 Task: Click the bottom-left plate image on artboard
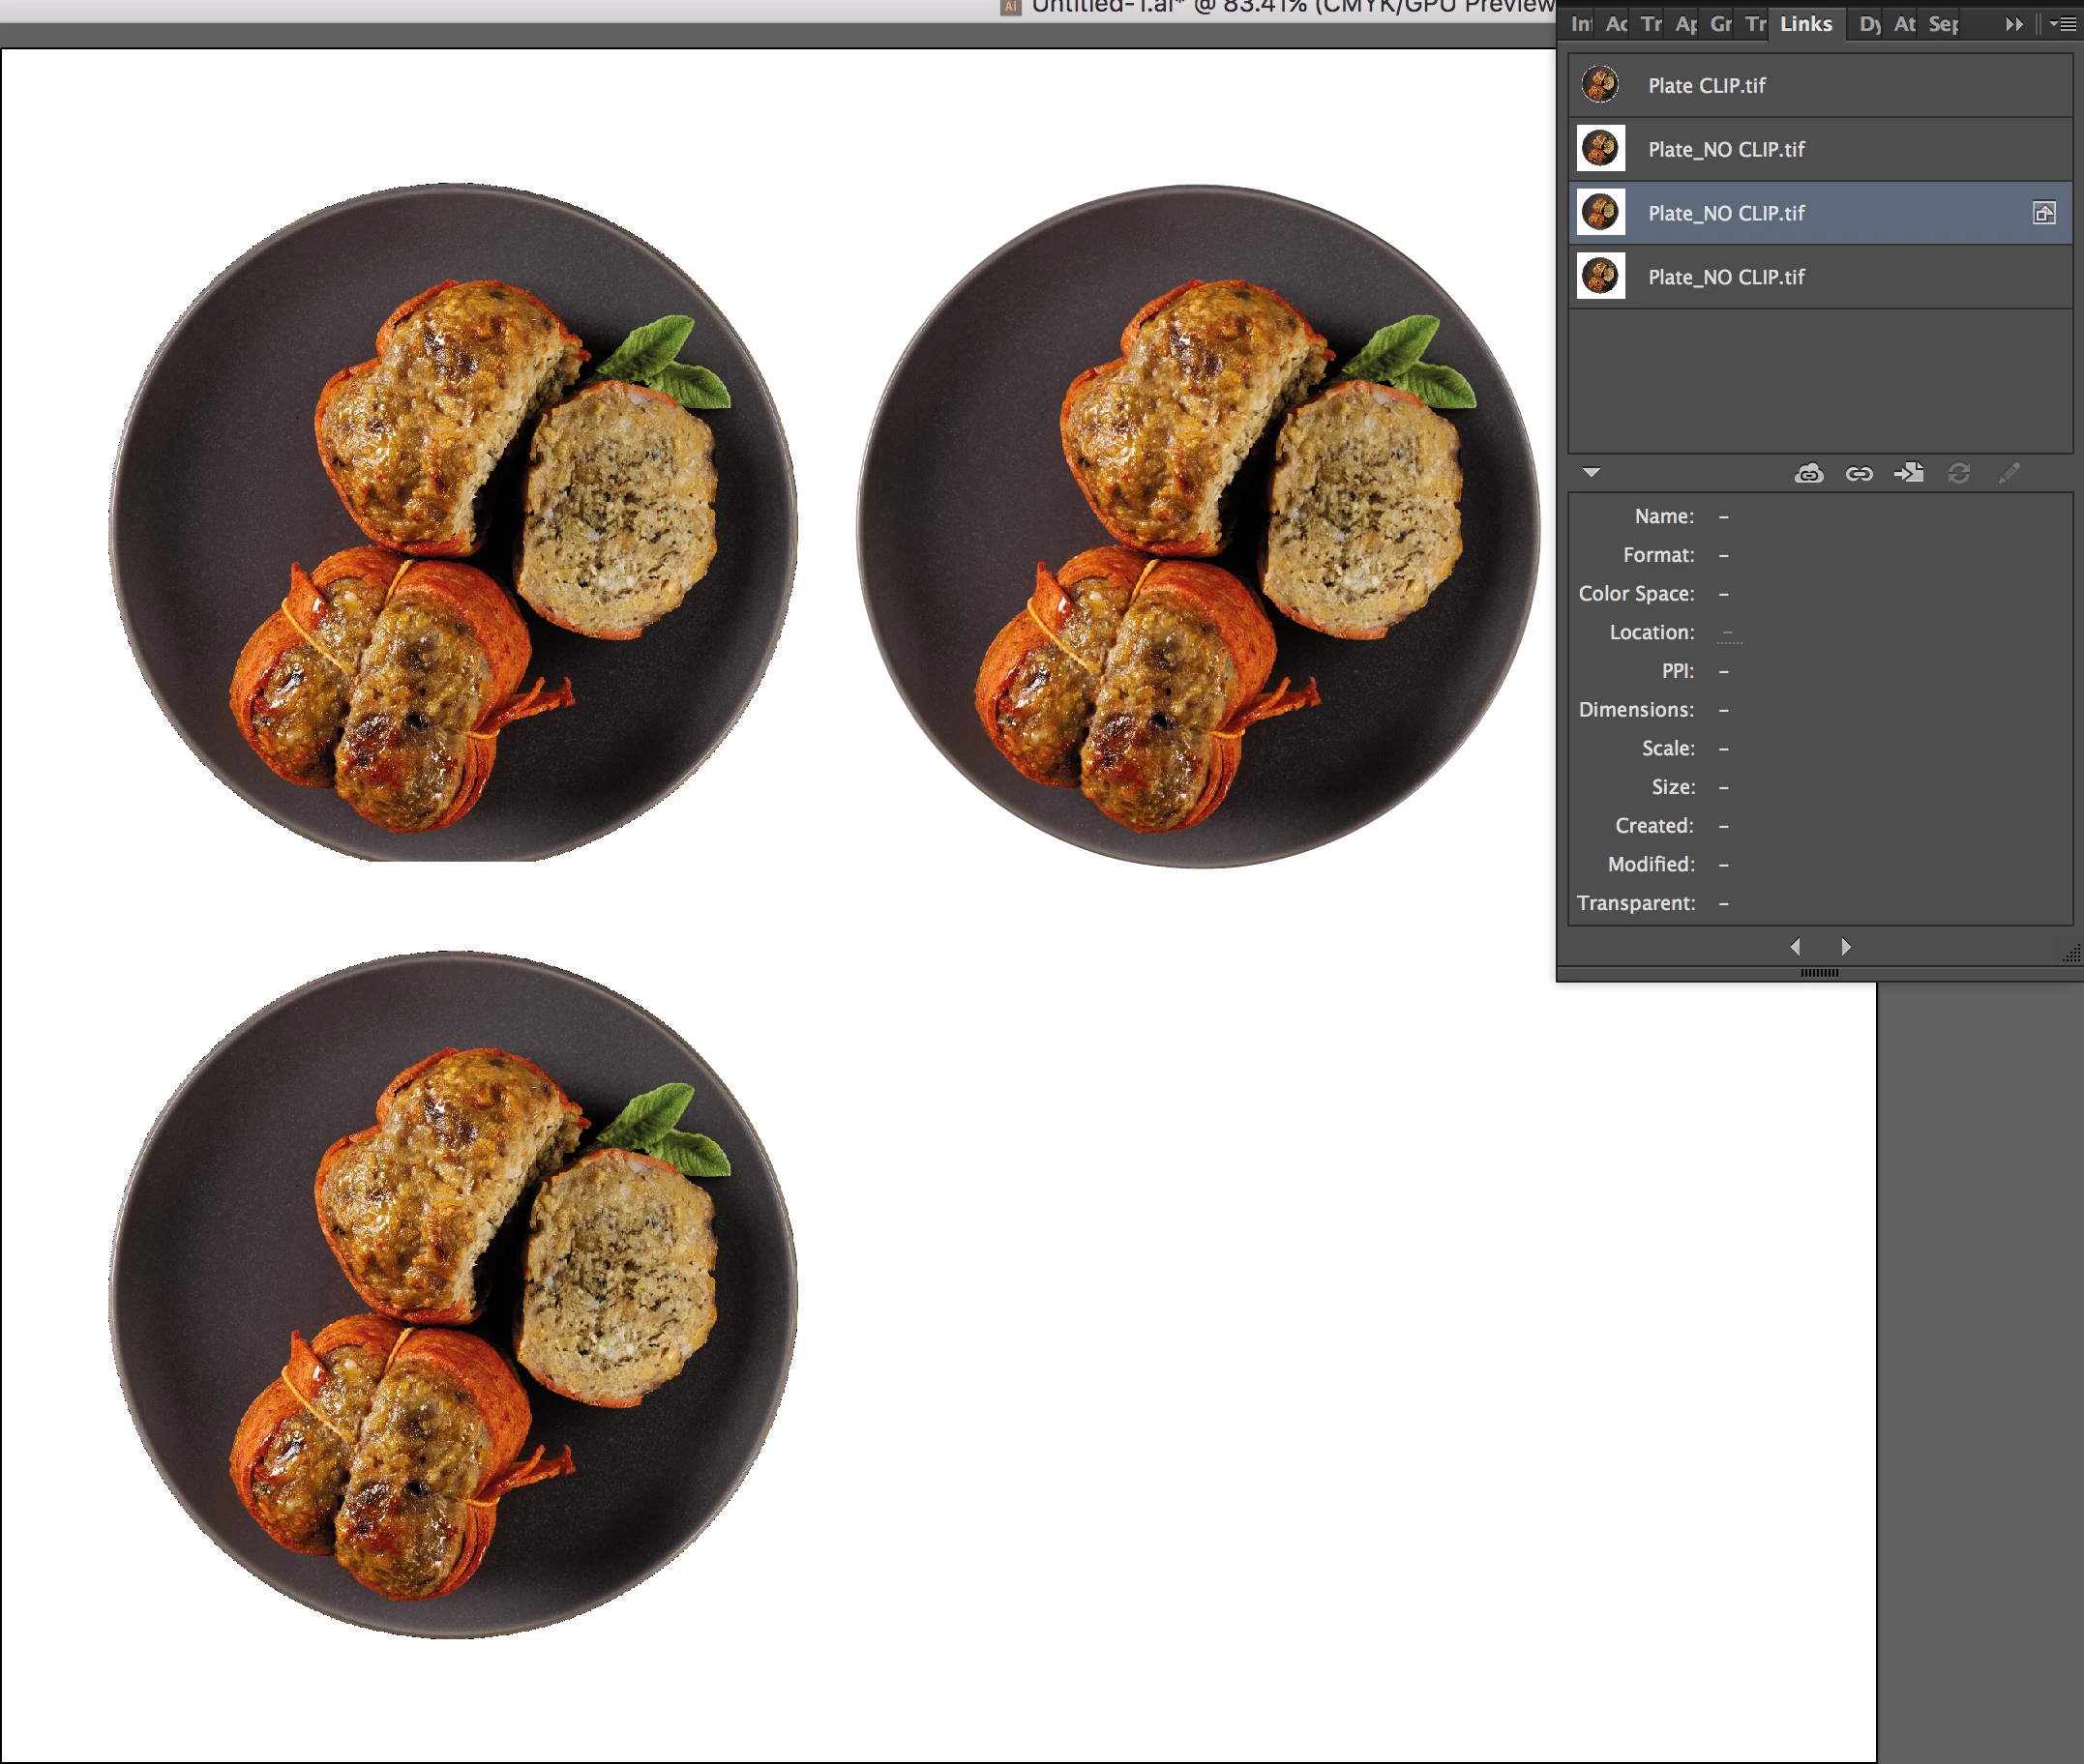coord(452,1294)
